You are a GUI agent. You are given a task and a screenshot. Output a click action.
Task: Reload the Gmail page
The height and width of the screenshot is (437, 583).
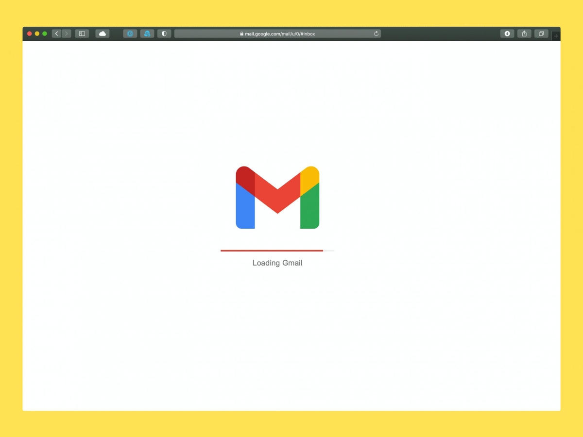coord(376,34)
